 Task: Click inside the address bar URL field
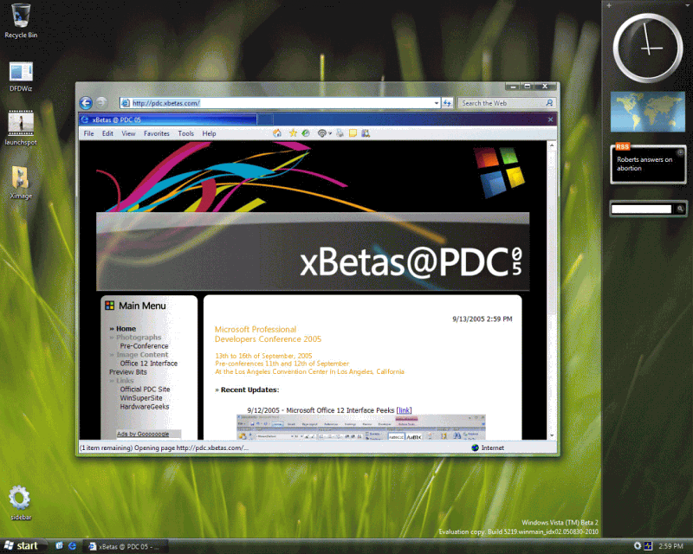pos(281,103)
